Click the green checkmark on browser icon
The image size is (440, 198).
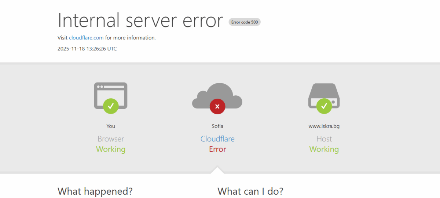(110, 106)
